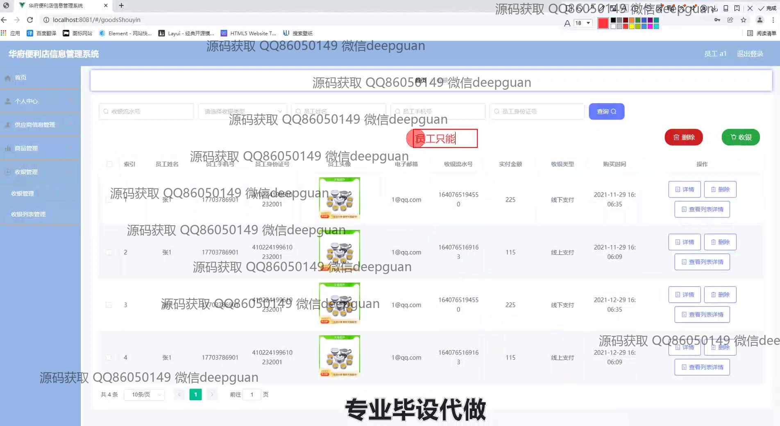Select the pencil tool in screenshot toolbar
Screen dimensions: 780x426
[x=602, y=8]
